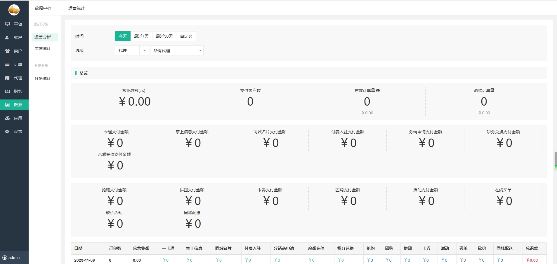Click admin account name
The image size is (557, 264).
(14, 258)
